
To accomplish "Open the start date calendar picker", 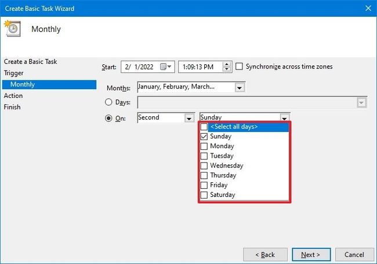I will 166,67.
